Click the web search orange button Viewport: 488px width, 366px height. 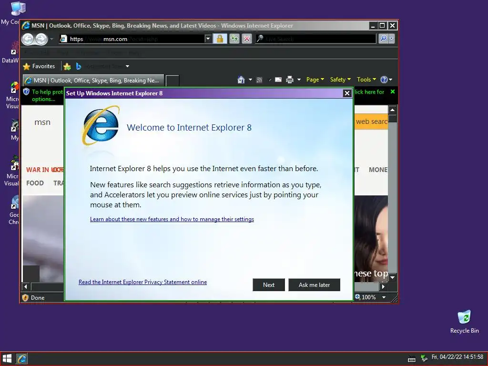[x=371, y=122]
